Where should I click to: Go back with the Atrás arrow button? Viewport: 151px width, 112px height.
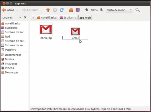8,10
